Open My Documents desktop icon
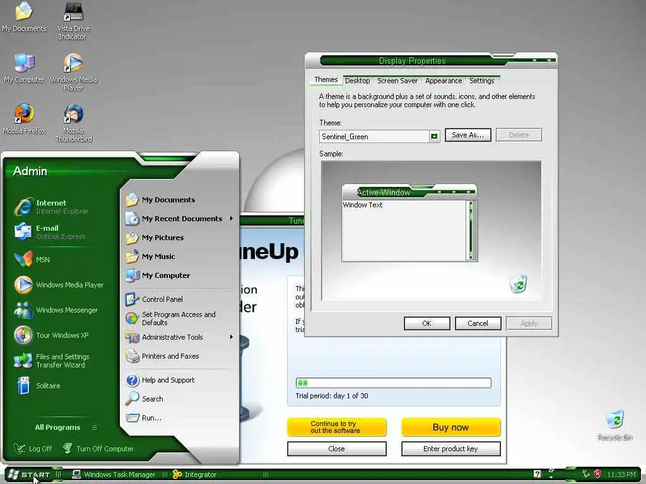Viewport: 646px width, 484px height. [x=24, y=16]
